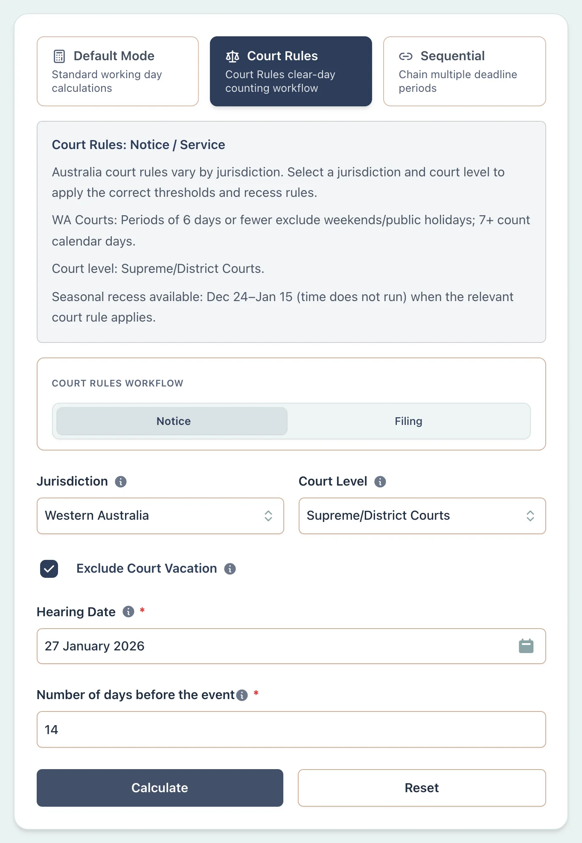Click the Number of days input showing 14

pos(291,730)
